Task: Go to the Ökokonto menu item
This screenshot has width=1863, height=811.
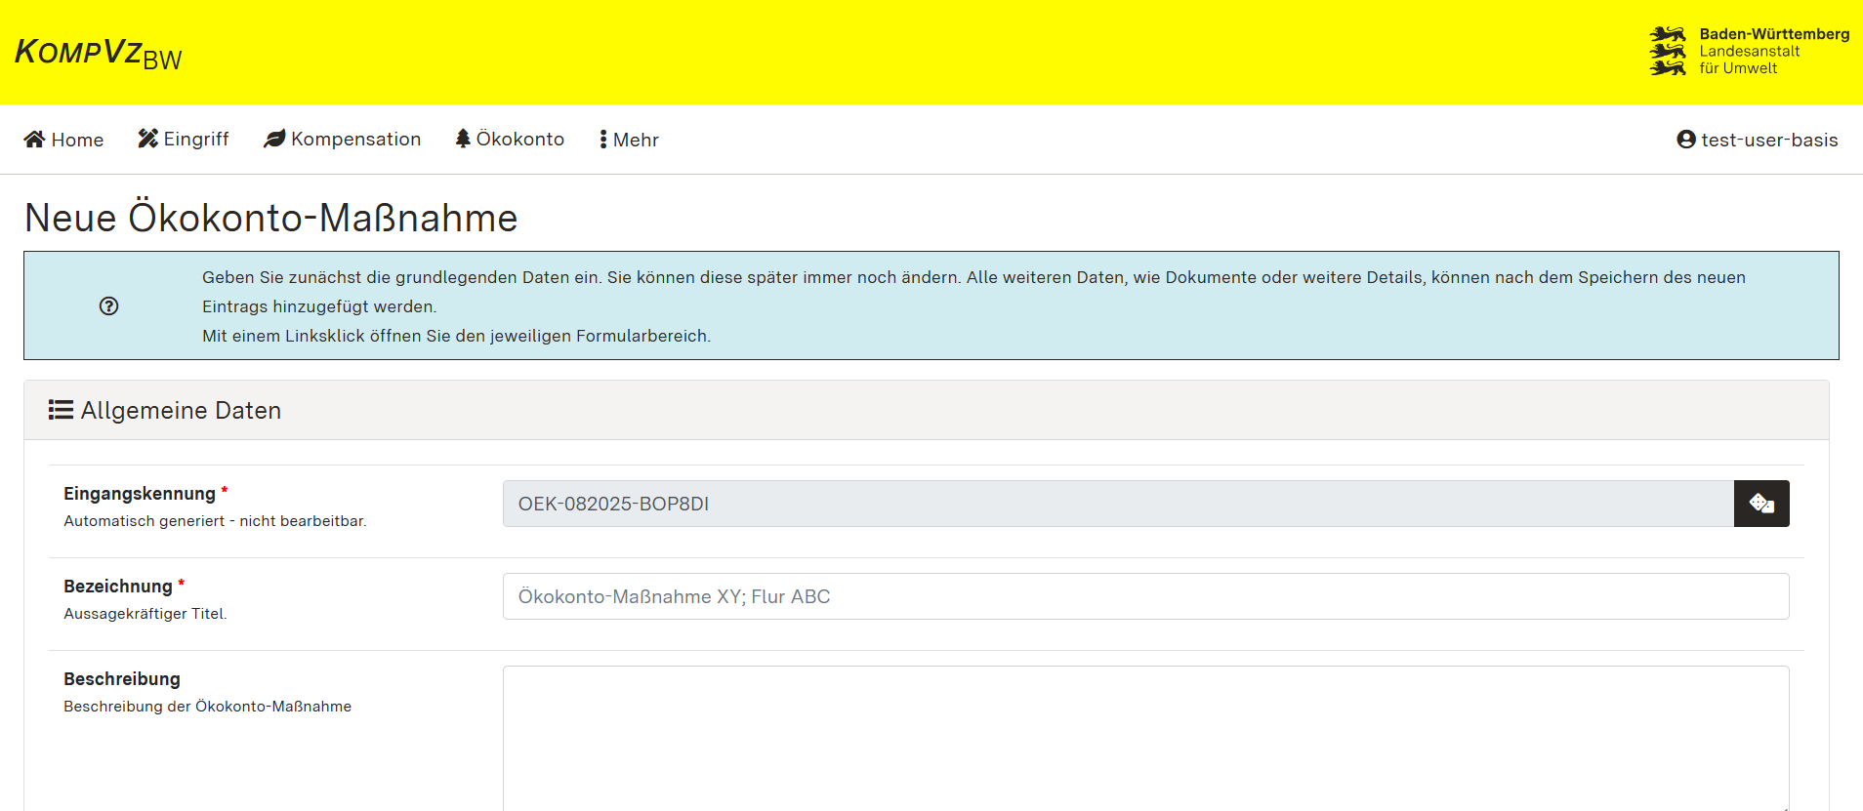Action: click(519, 139)
